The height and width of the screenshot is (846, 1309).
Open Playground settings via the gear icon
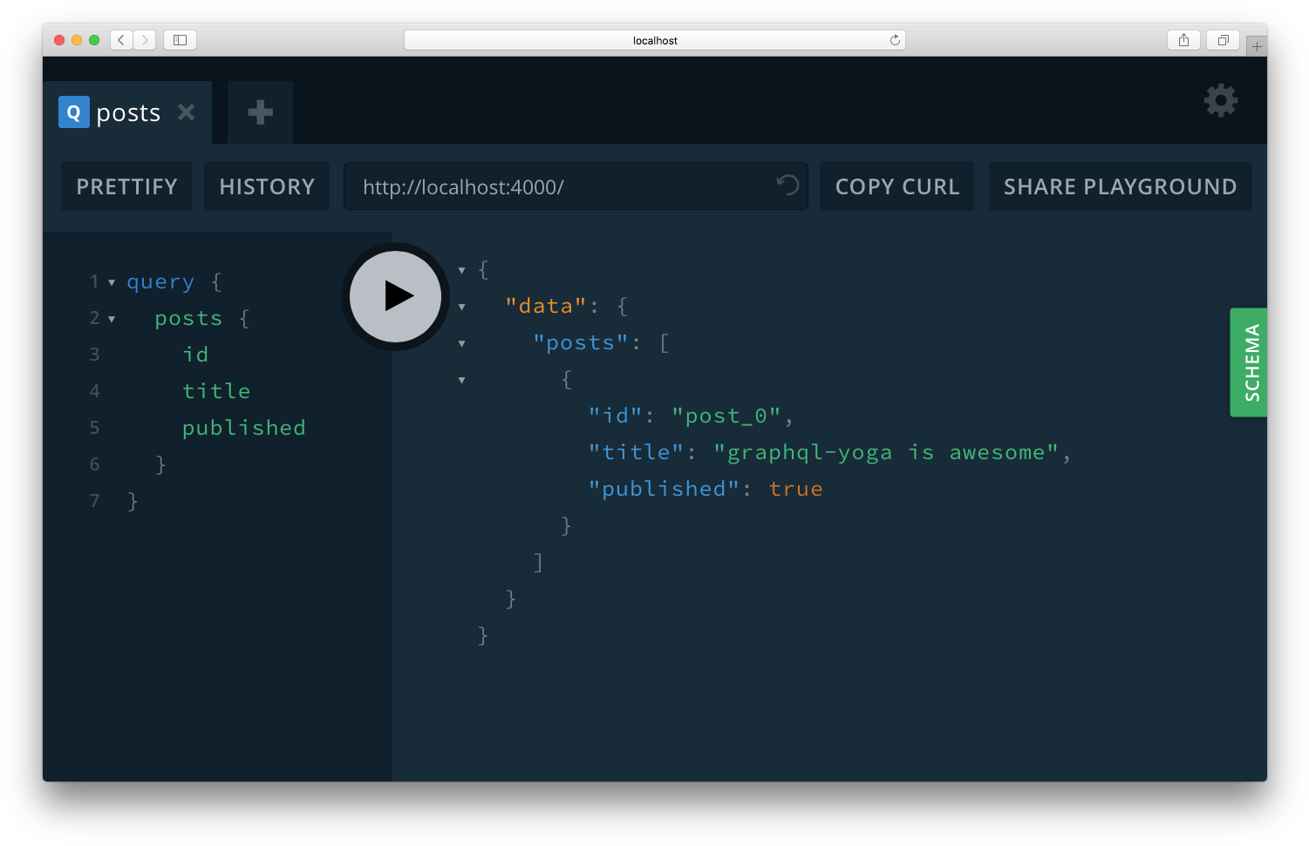(x=1221, y=100)
